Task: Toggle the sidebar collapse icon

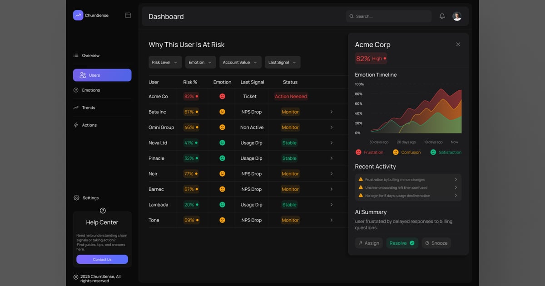Action: (x=128, y=15)
